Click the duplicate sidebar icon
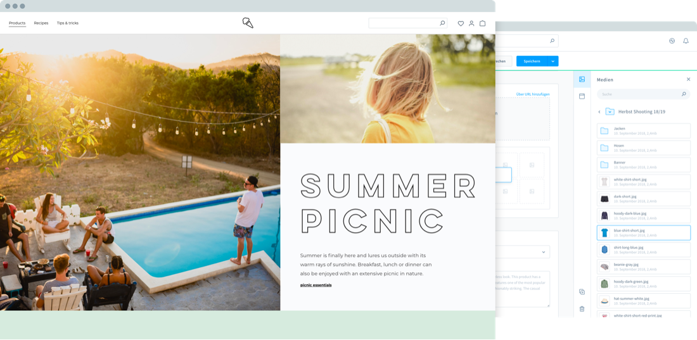Screen dimensions: 697x340 (x=582, y=291)
